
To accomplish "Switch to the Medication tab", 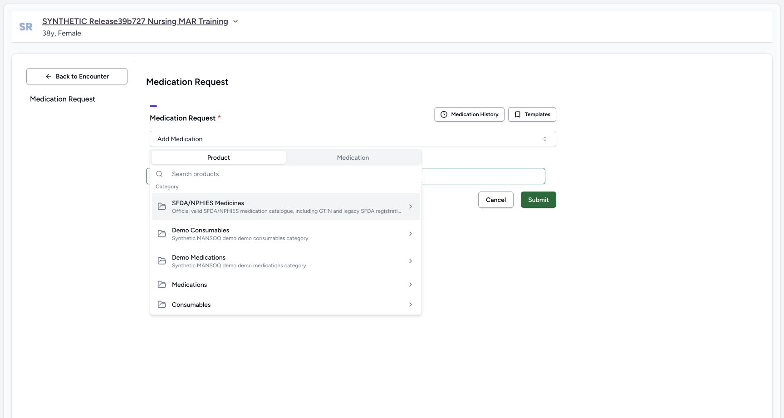I will [x=353, y=157].
